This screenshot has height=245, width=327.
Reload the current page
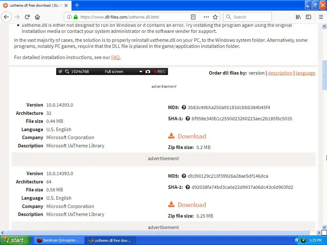pos(27,17)
